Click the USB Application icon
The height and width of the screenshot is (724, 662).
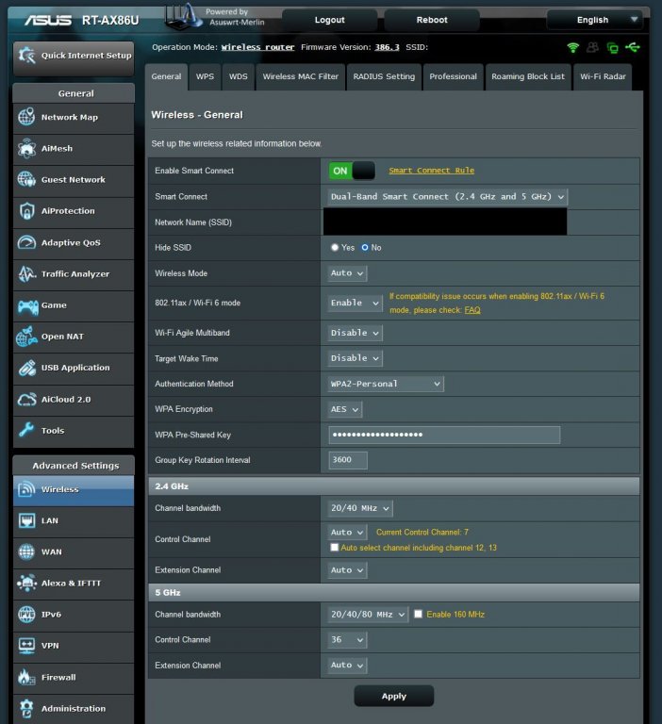(x=26, y=368)
